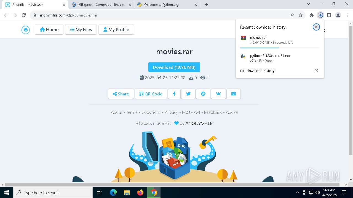The image size is (353, 198).
Task: Reload the current page
Action: (24, 15)
